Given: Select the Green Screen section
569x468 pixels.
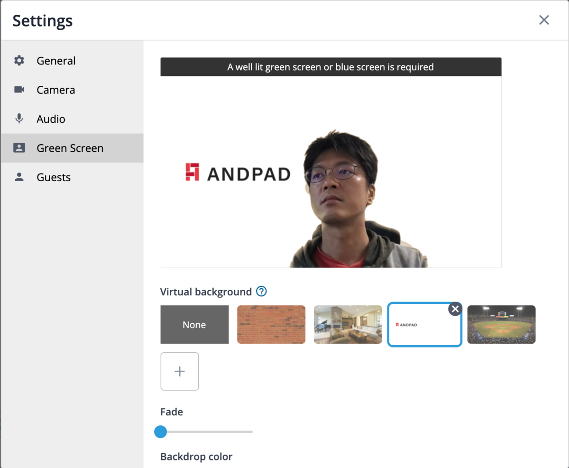Looking at the screenshot, I should 72,148.
